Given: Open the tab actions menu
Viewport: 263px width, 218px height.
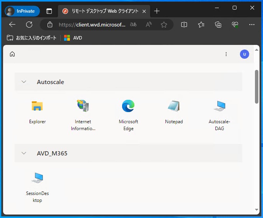Looking at the screenshot, I should pos(49,11).
